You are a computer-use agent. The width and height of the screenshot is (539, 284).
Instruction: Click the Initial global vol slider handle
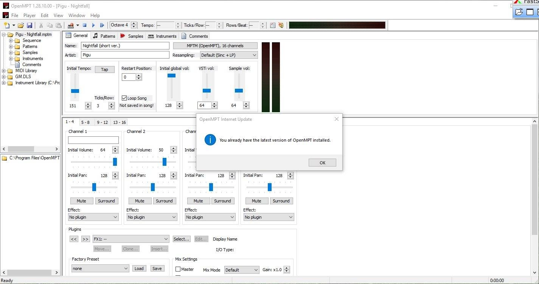pyautogui.click(x=172, y=76)
